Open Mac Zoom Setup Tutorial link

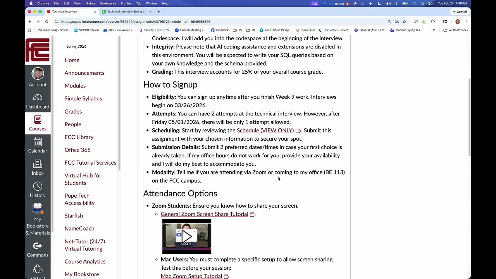coord(191,276)
